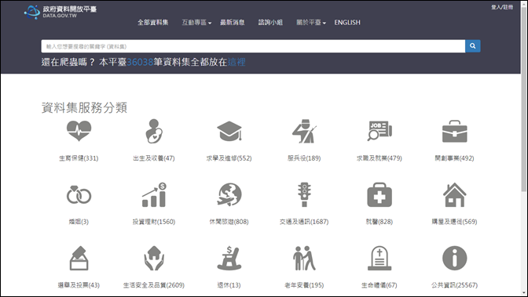Screen dimensions: 528x297
Task: Click the 就醫(828) text label
Action: 379,222
